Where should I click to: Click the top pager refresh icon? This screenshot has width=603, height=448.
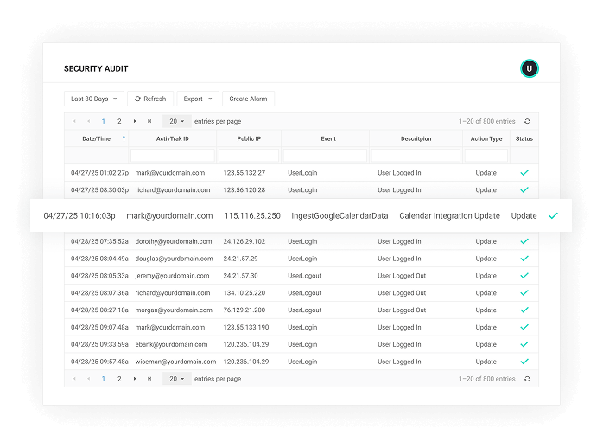(x=527, y=122)
